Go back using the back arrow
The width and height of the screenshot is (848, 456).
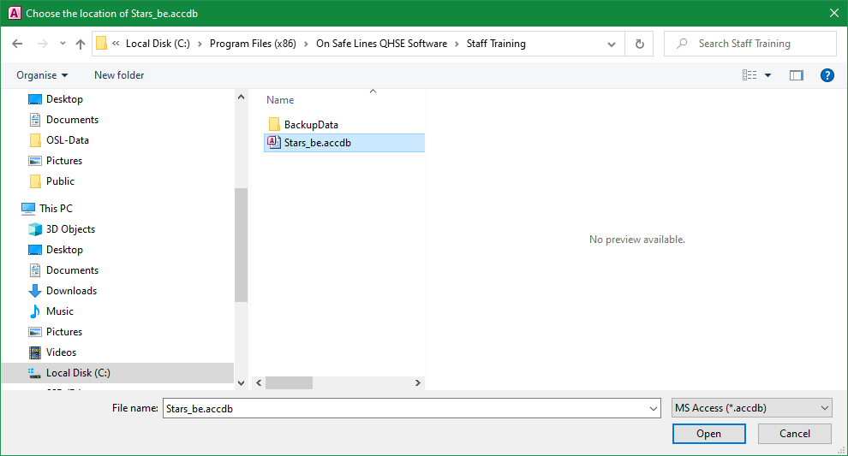pos(17,44)
